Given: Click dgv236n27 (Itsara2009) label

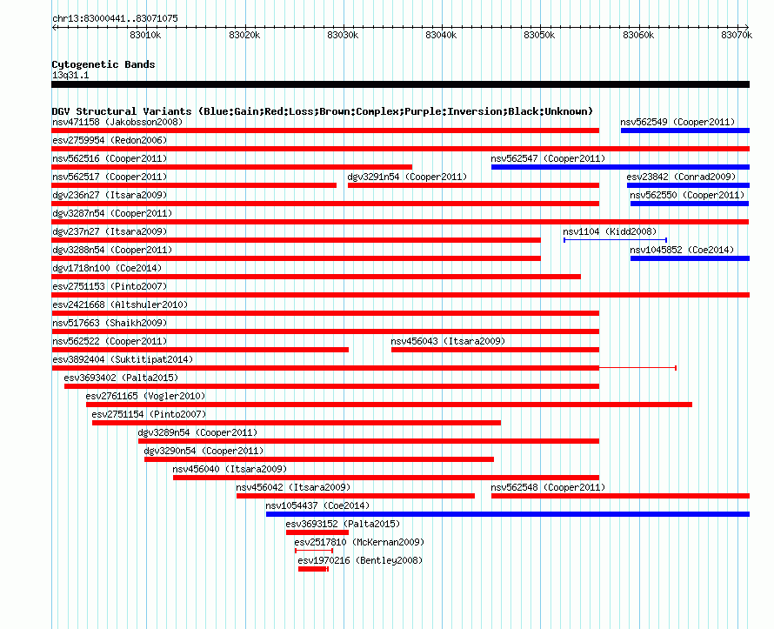Looking at the screenshot, I should click(110, 195).
